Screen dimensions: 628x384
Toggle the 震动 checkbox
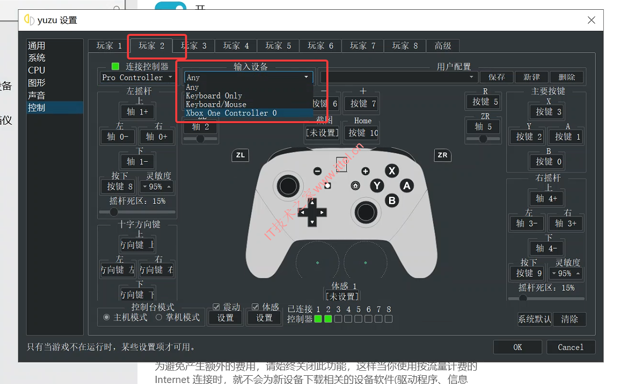pos(216,307)
